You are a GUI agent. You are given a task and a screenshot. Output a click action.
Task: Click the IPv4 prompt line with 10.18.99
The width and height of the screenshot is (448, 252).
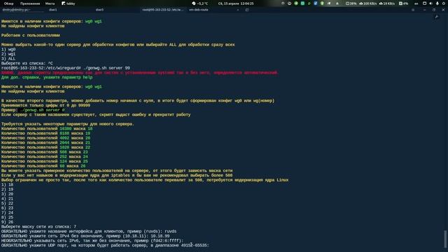click(x=85, y=236)
